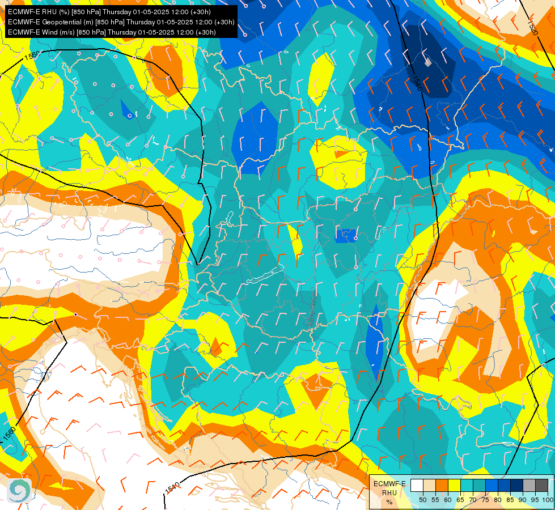Image resolution: width=555 pixels, height=510 pixels.
Task: Click the percent unit label in legend
Action: pyautogui.click(x=389, y=502)
